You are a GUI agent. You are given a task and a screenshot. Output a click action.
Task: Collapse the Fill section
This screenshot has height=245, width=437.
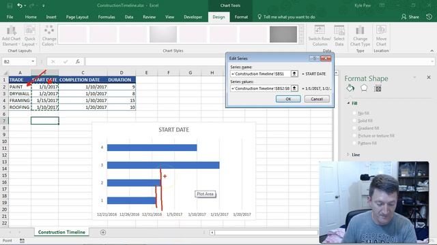pos(348,103)
